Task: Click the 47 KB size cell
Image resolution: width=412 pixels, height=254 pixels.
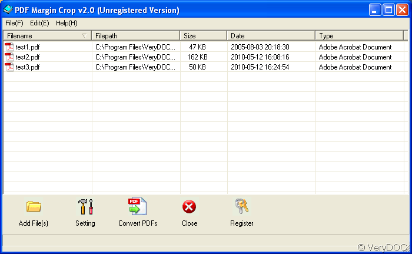Action: [x=197, y=47]
